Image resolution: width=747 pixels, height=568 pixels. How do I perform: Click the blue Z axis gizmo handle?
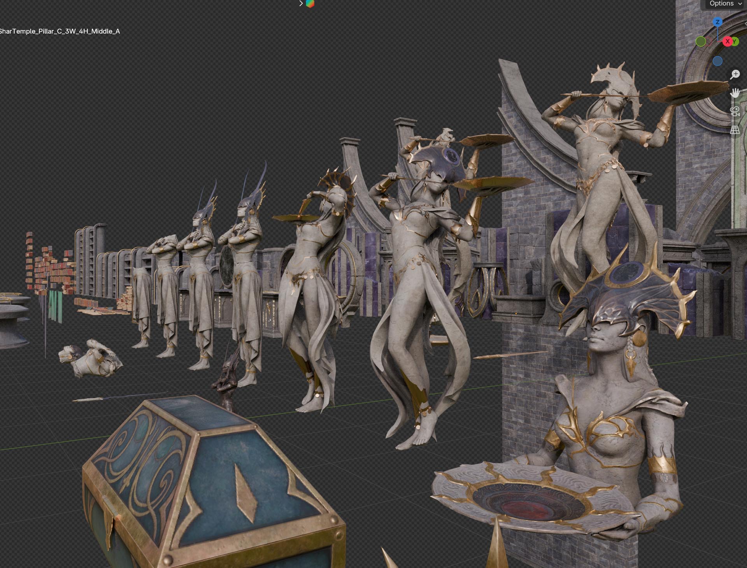(x=717, y=22)
